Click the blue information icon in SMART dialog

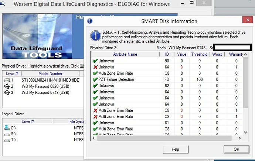click(96, 35)
